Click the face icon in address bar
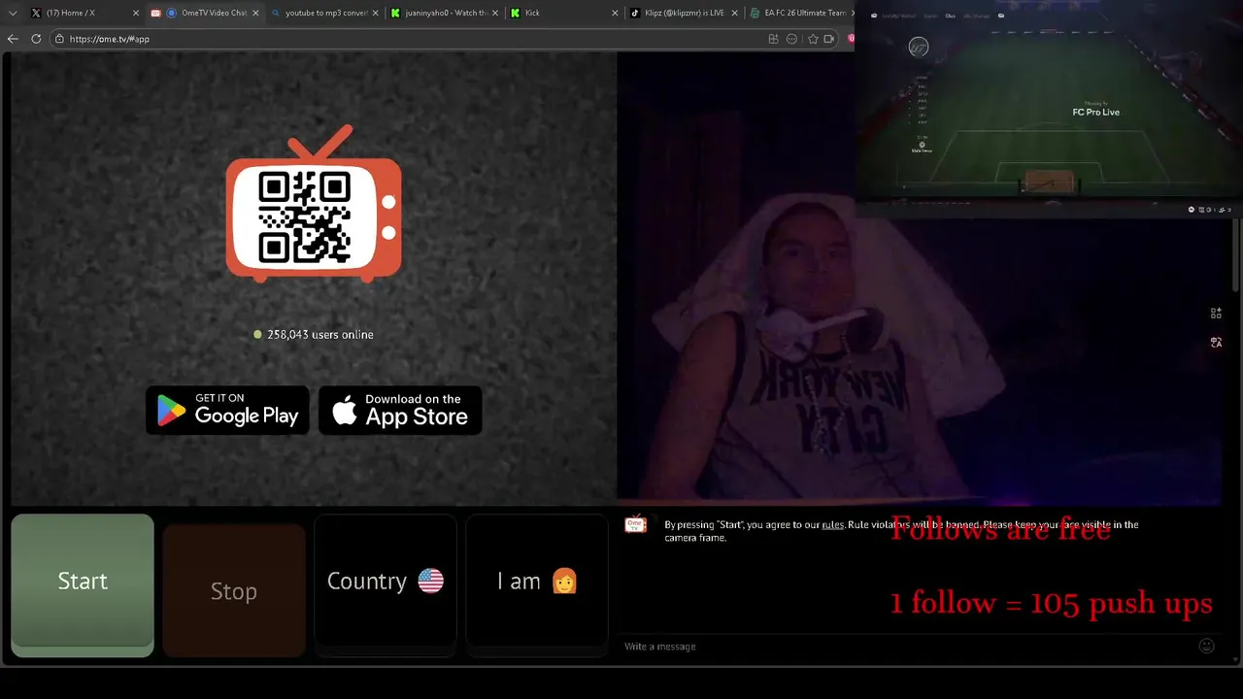 pos(791,39)
